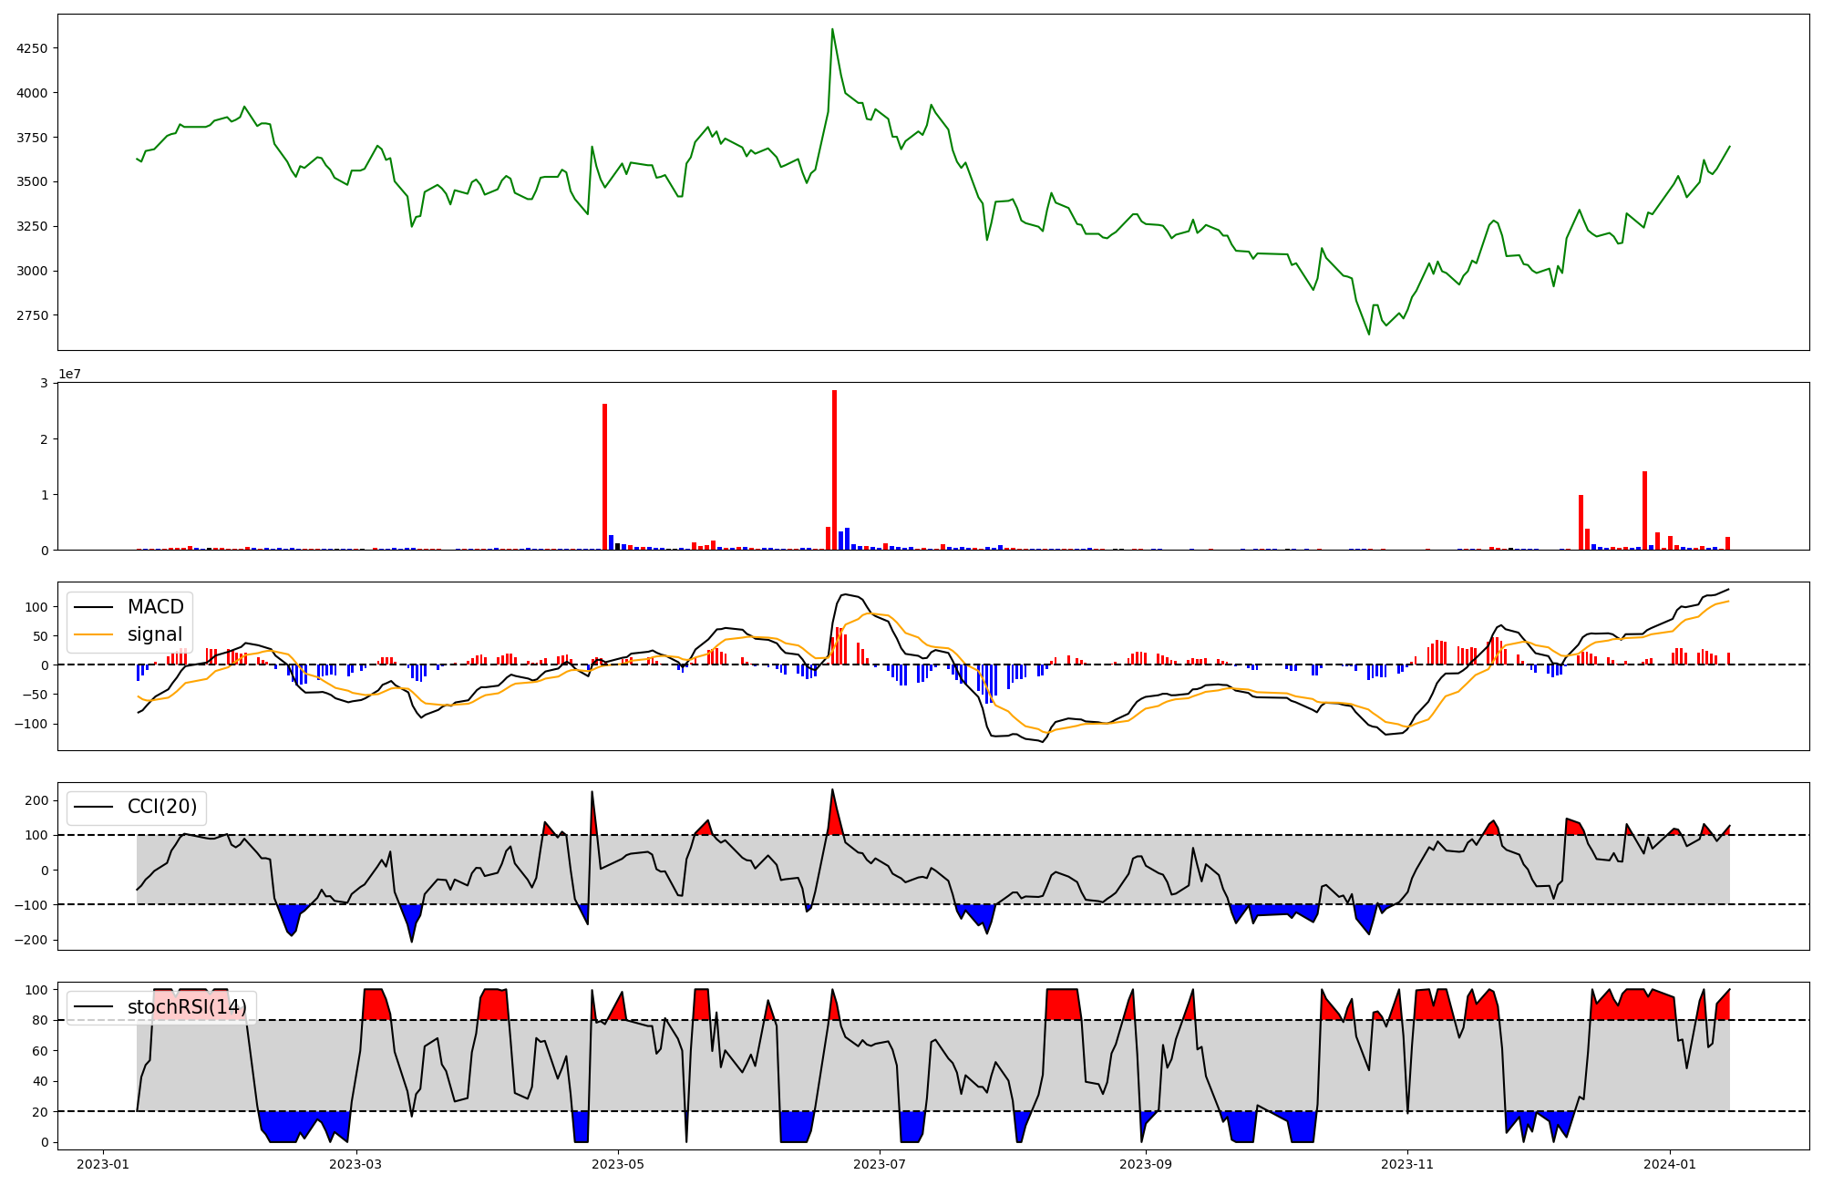Screen dimensions: 1823x1185
Task: Click the black MACD line sample in legend
Action: tap(94, 608)
